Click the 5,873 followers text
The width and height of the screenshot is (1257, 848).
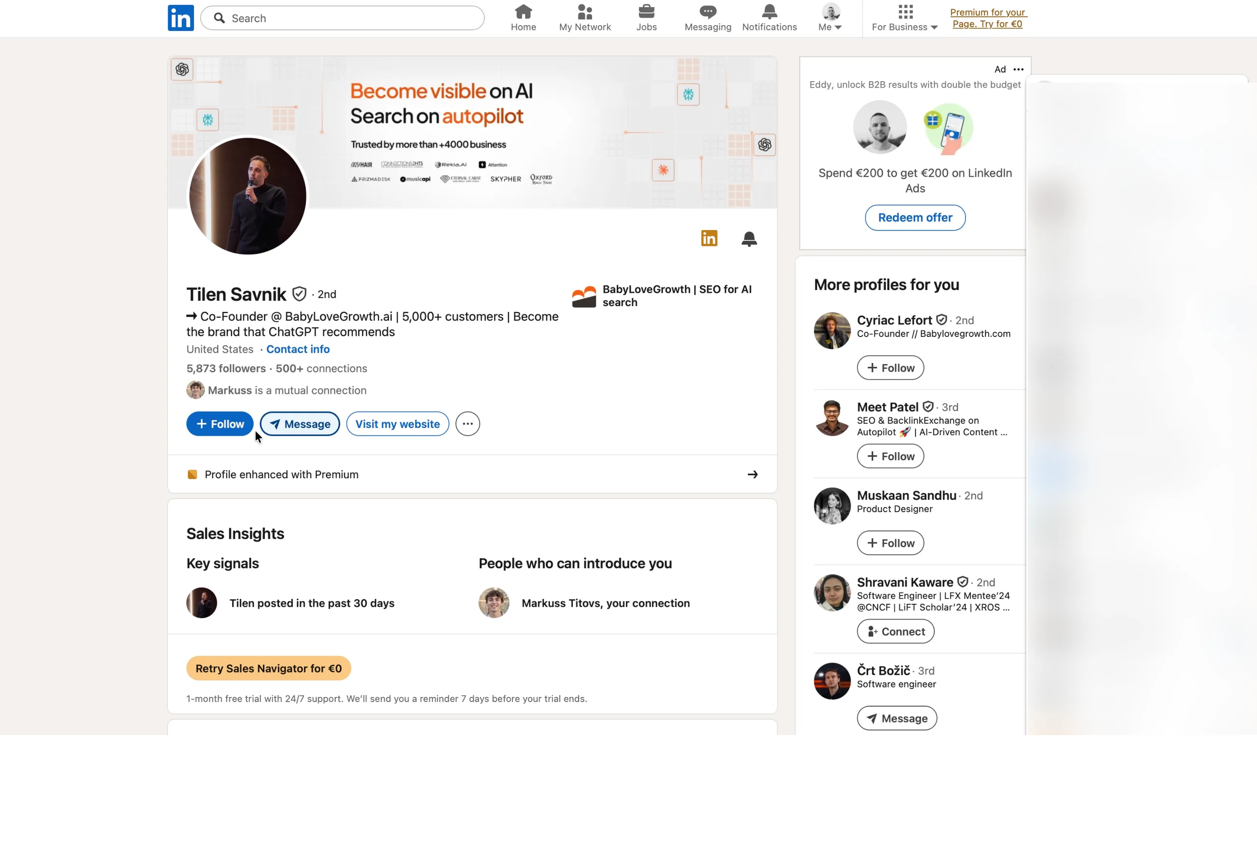click(x=226, y=368)
